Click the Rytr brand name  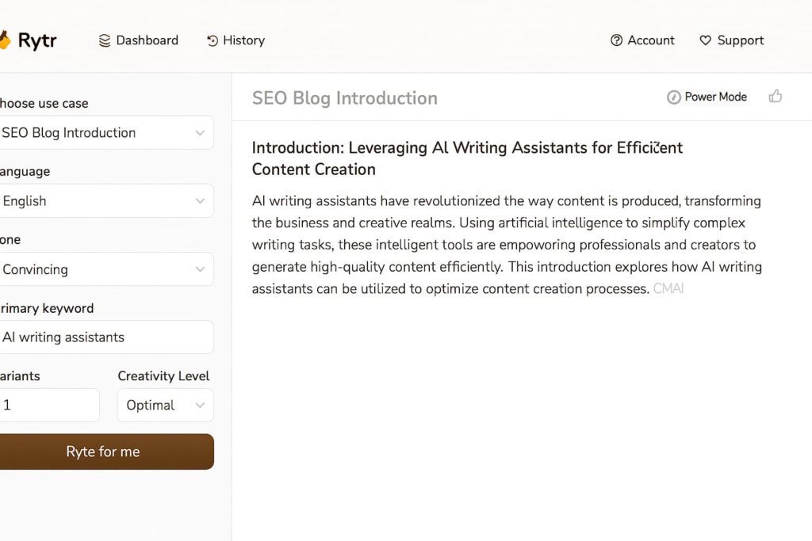click(37, 40)
